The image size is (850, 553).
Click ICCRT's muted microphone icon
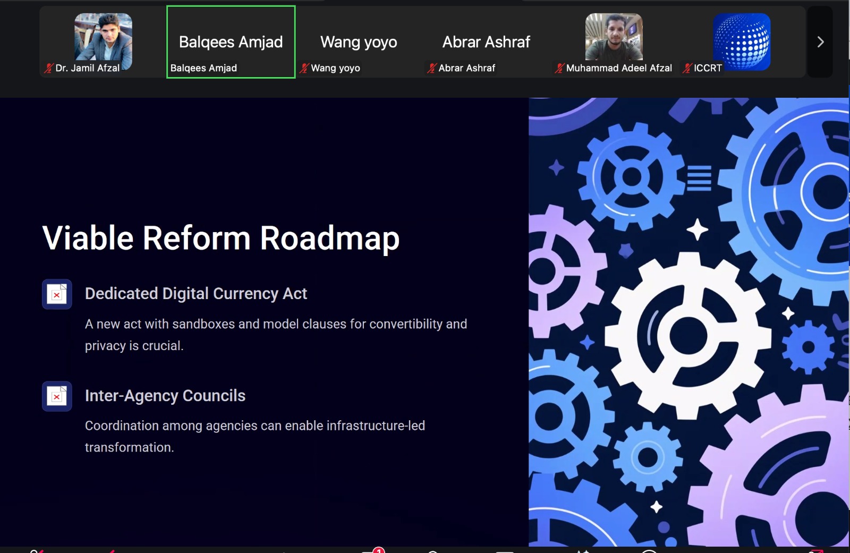(687, 68)
